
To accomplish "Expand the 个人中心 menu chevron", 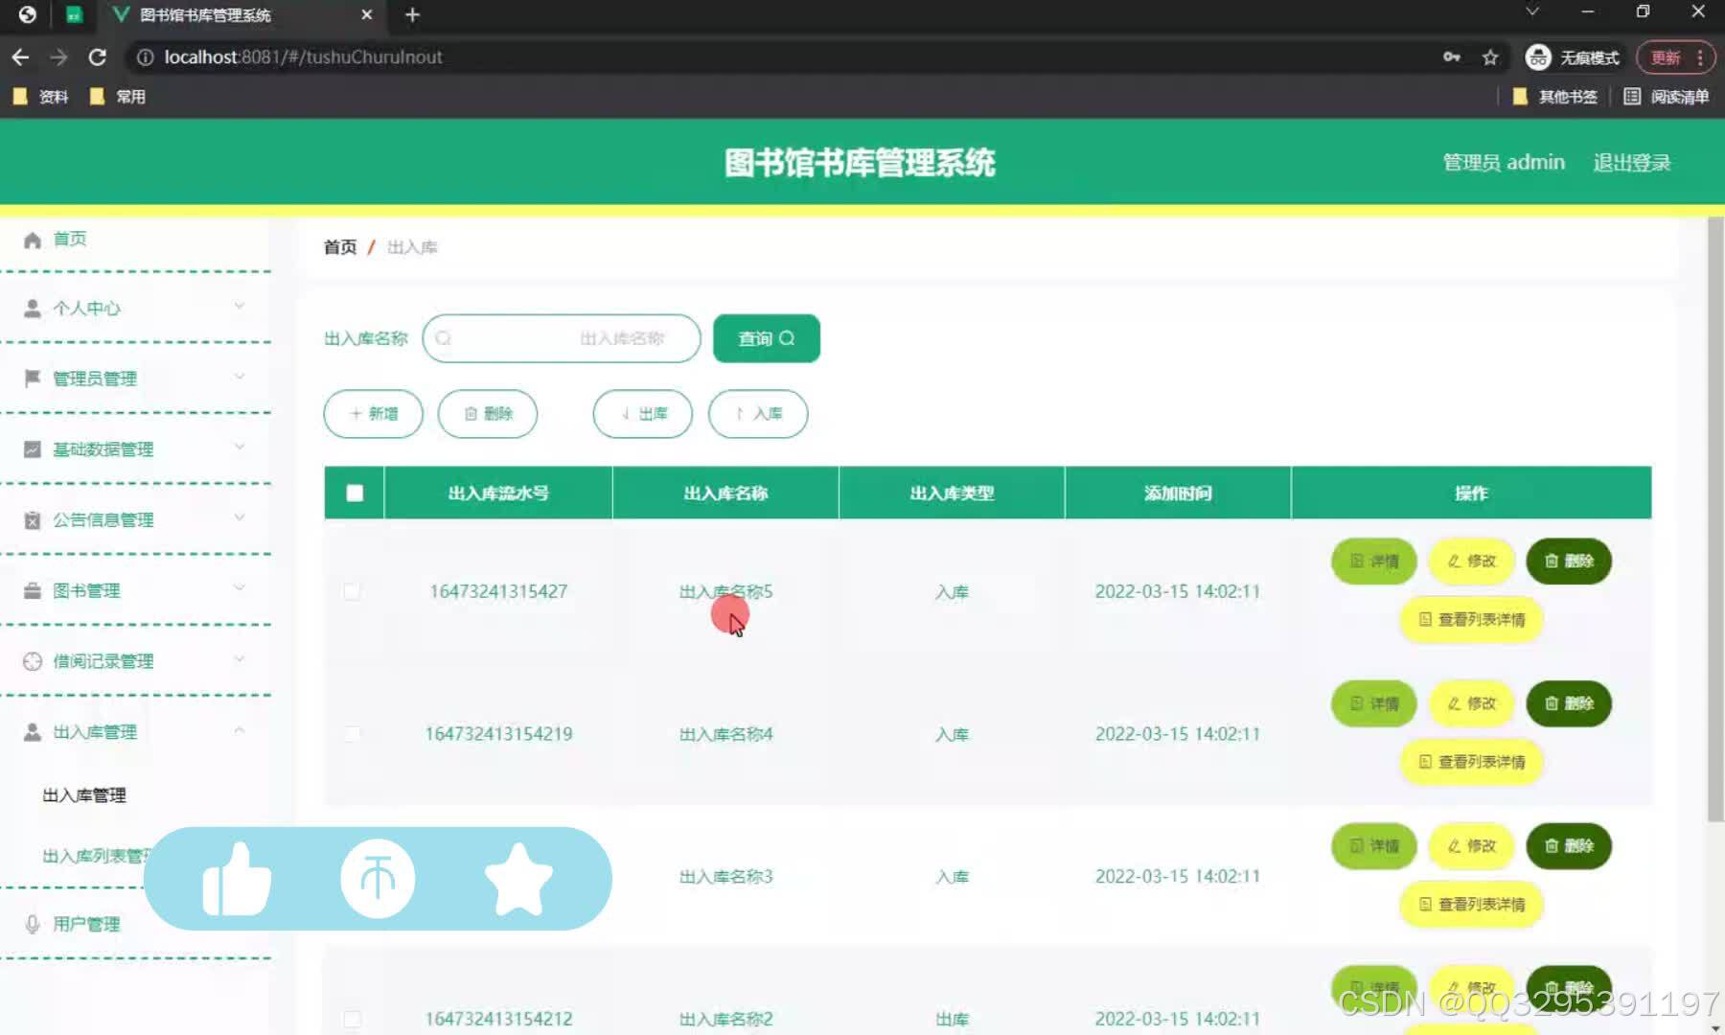I will (240, 307).
